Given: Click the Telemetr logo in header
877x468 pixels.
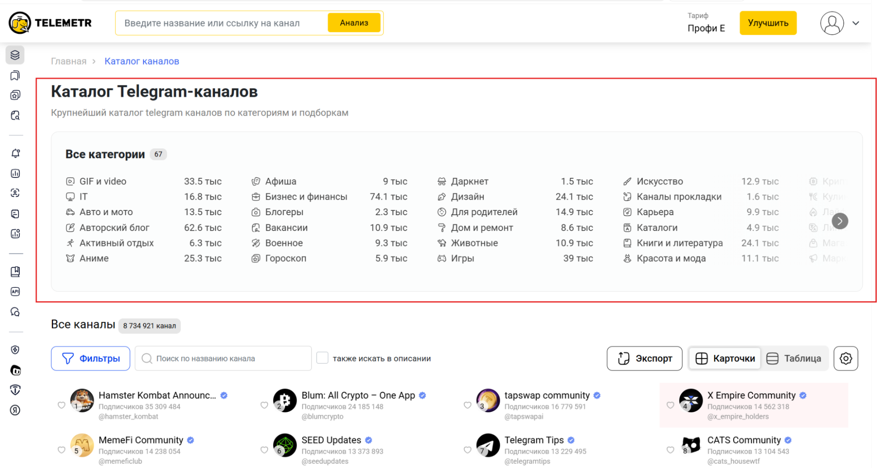Looking at the screenshot, I should (50, 23).
